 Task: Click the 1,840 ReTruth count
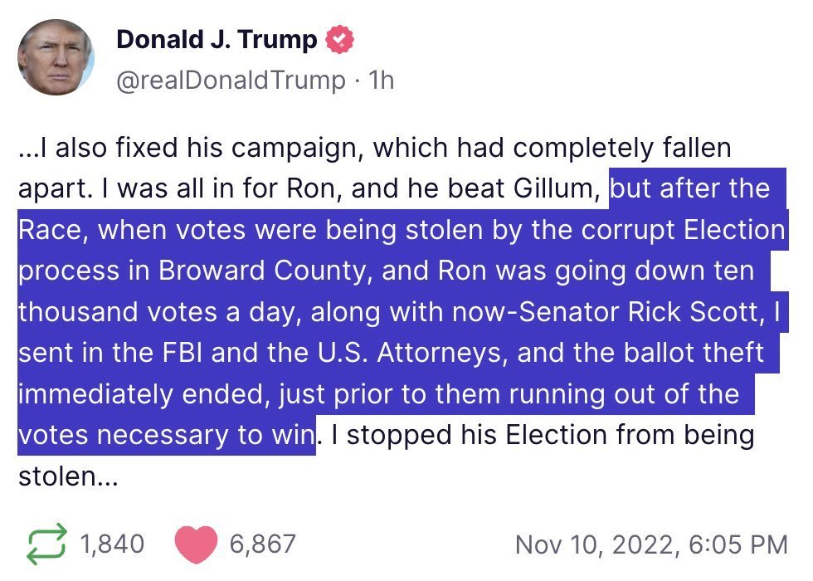click(x=112, y=544)
